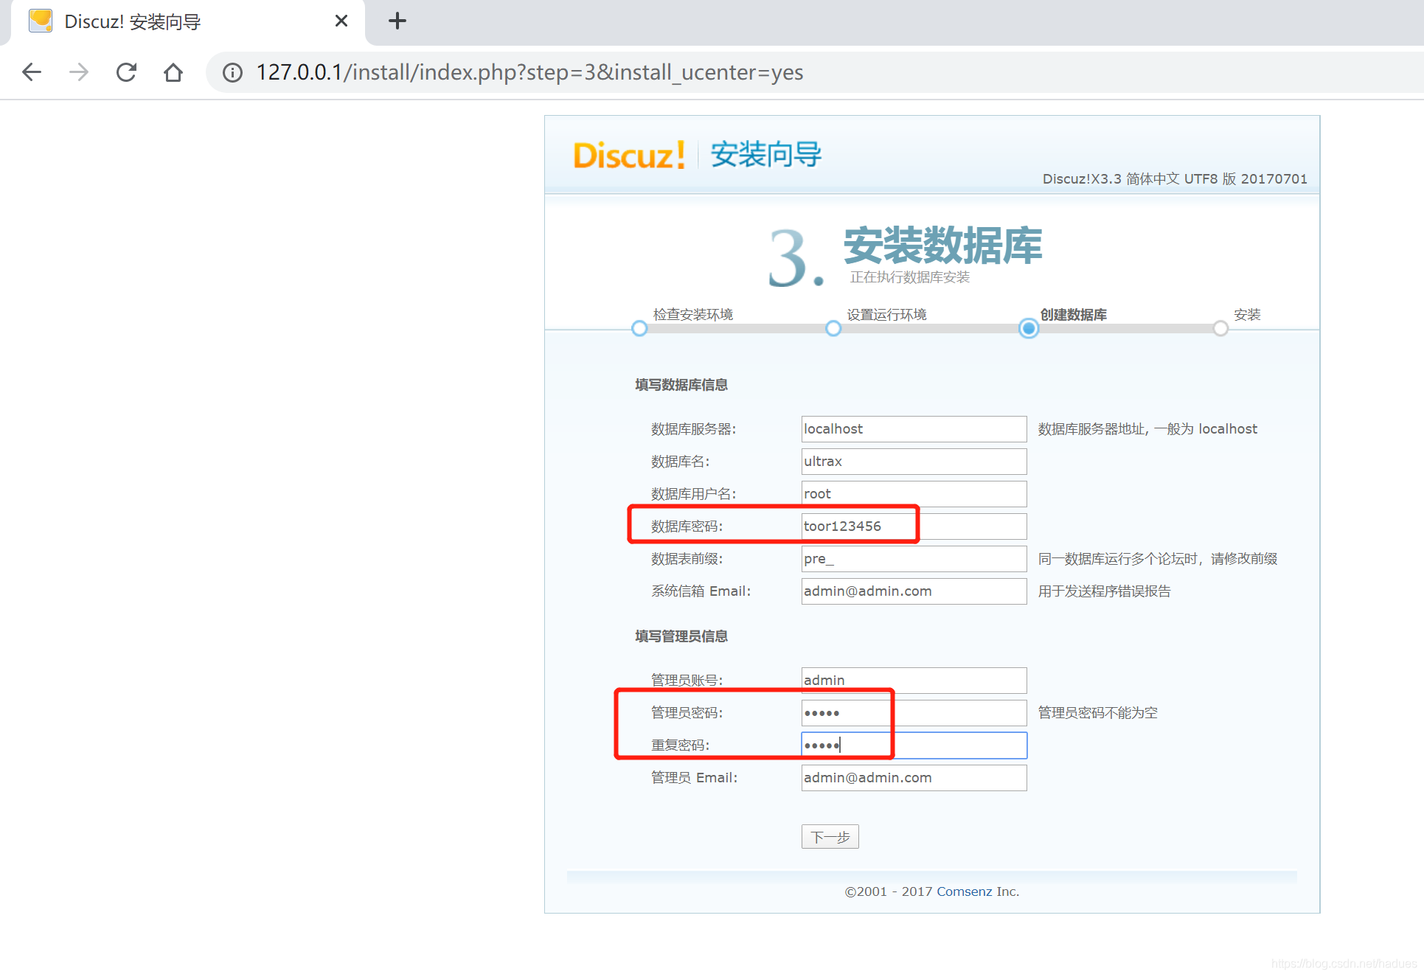Click the 下一步 button

click(830, 837)
